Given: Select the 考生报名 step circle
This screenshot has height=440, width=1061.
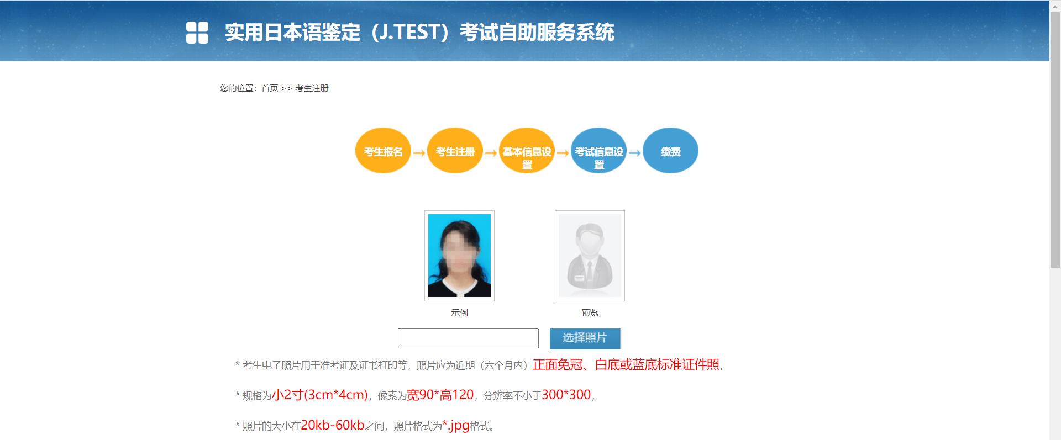Looking at the screenshot, I should tap(383, 151).
